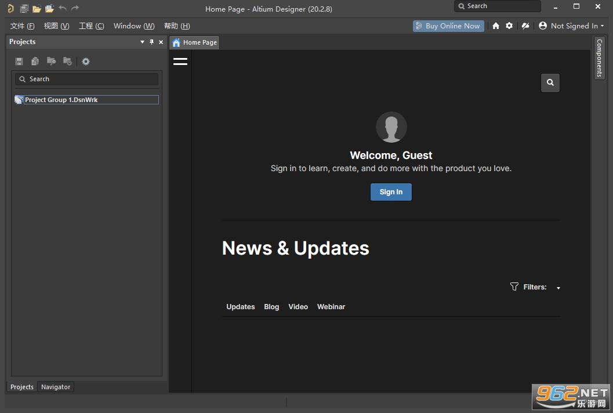613x413 pixels.
Task: Click the blue Sign In button
Action: click(391, 192)
